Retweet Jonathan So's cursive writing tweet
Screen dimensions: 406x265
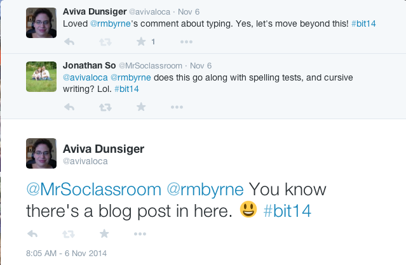pyautogui.click(x=105, y=107)
